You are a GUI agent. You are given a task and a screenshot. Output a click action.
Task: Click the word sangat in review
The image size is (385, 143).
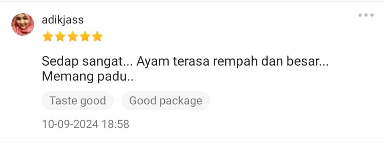pos(102,62)
